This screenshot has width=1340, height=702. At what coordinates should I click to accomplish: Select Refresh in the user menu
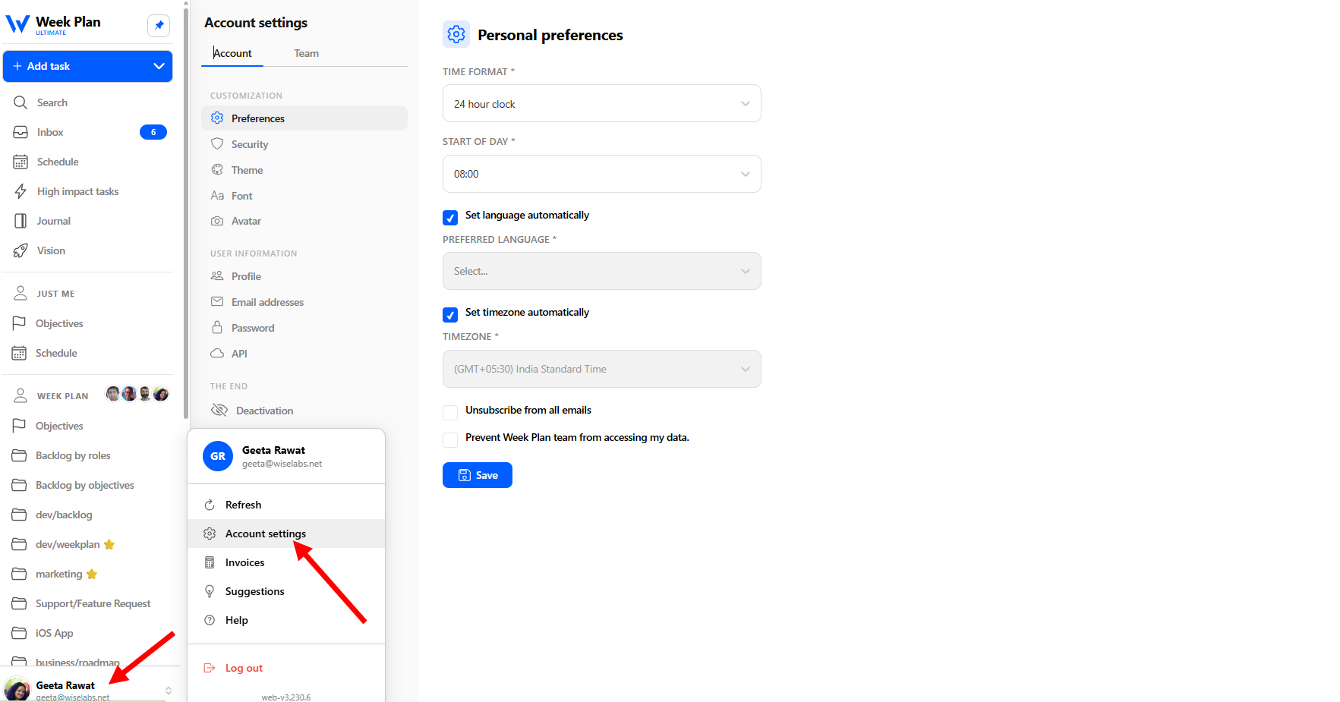[x=286, y=505]
